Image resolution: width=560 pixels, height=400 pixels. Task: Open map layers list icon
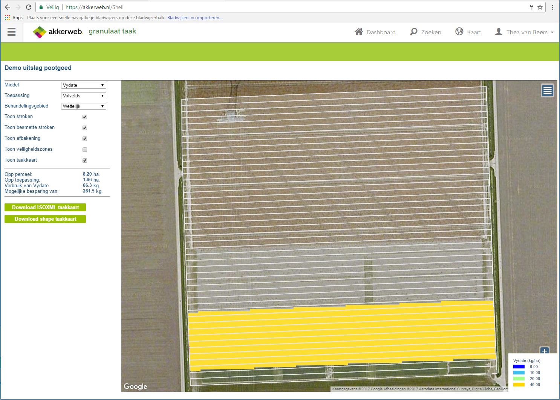pos(548,91)
